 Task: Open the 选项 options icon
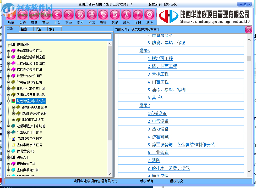(149, 15)
